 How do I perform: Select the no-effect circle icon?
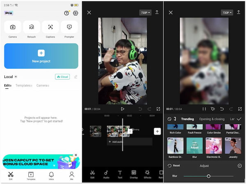169,119
